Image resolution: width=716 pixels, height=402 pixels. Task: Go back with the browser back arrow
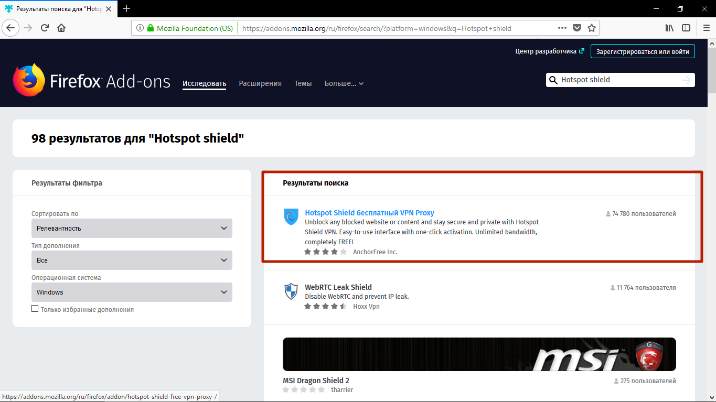tap(10, 28)
